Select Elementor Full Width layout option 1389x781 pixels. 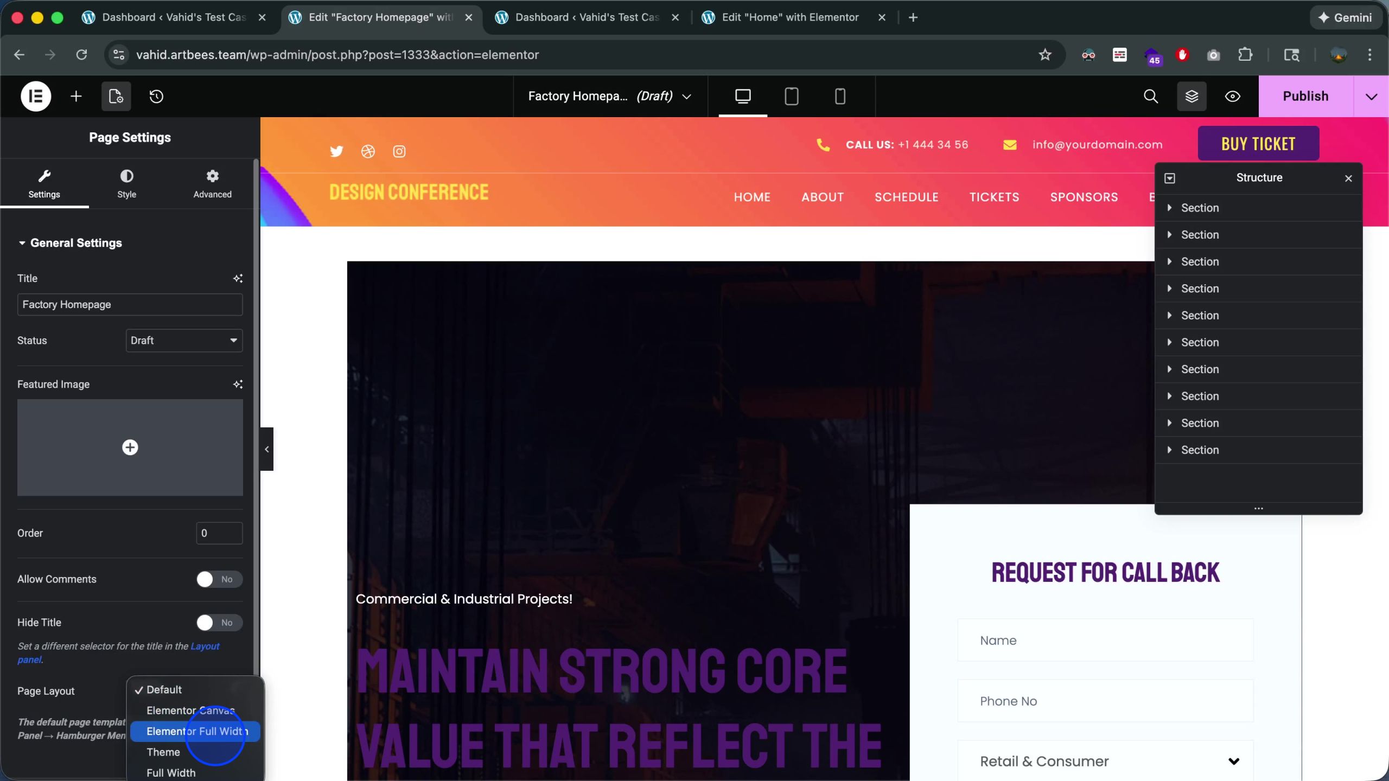tap(195, 731)
